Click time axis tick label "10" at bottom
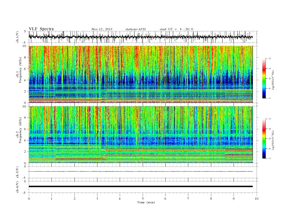The width and height of the screenshot is (289, 223). (x=257, y=199)
